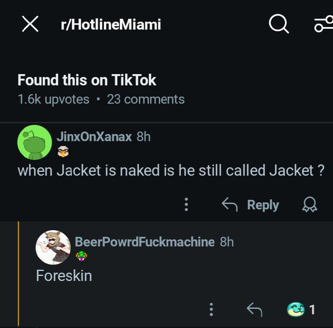
Task: Select the Foreskin comment text
Action: [x=64, y=276]
